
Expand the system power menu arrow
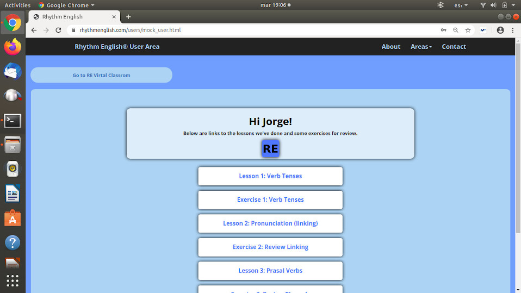(514, 5)
